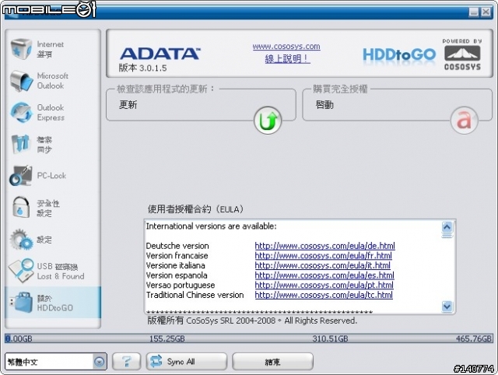Open the Italian EULA it.html link
This screenshot has height=375, width=498.
[x=322, y=265]
